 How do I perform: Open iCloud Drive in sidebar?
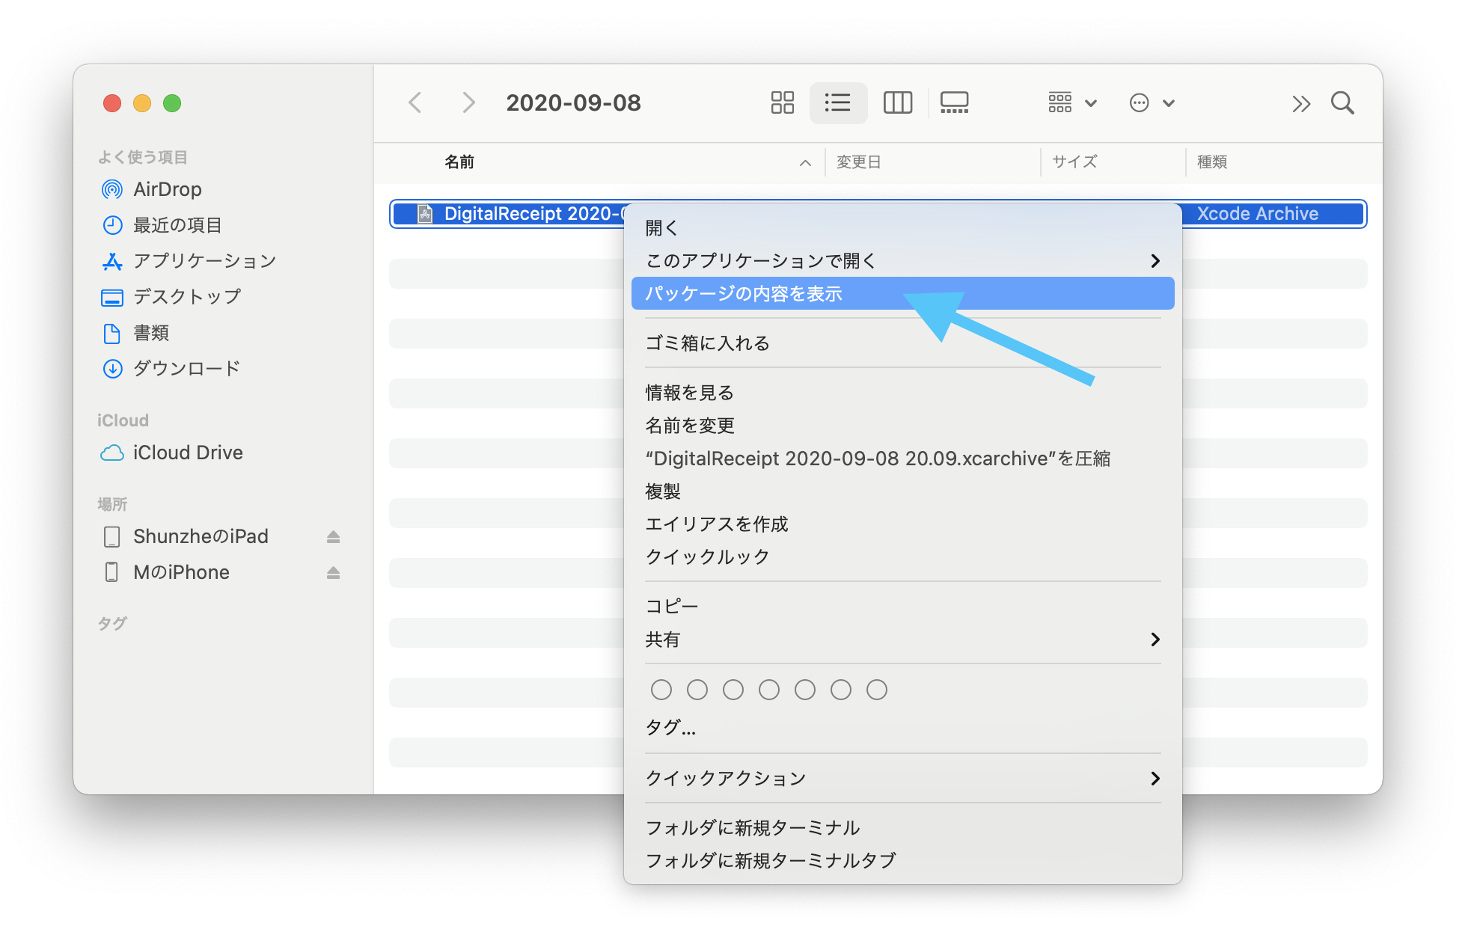172,453
